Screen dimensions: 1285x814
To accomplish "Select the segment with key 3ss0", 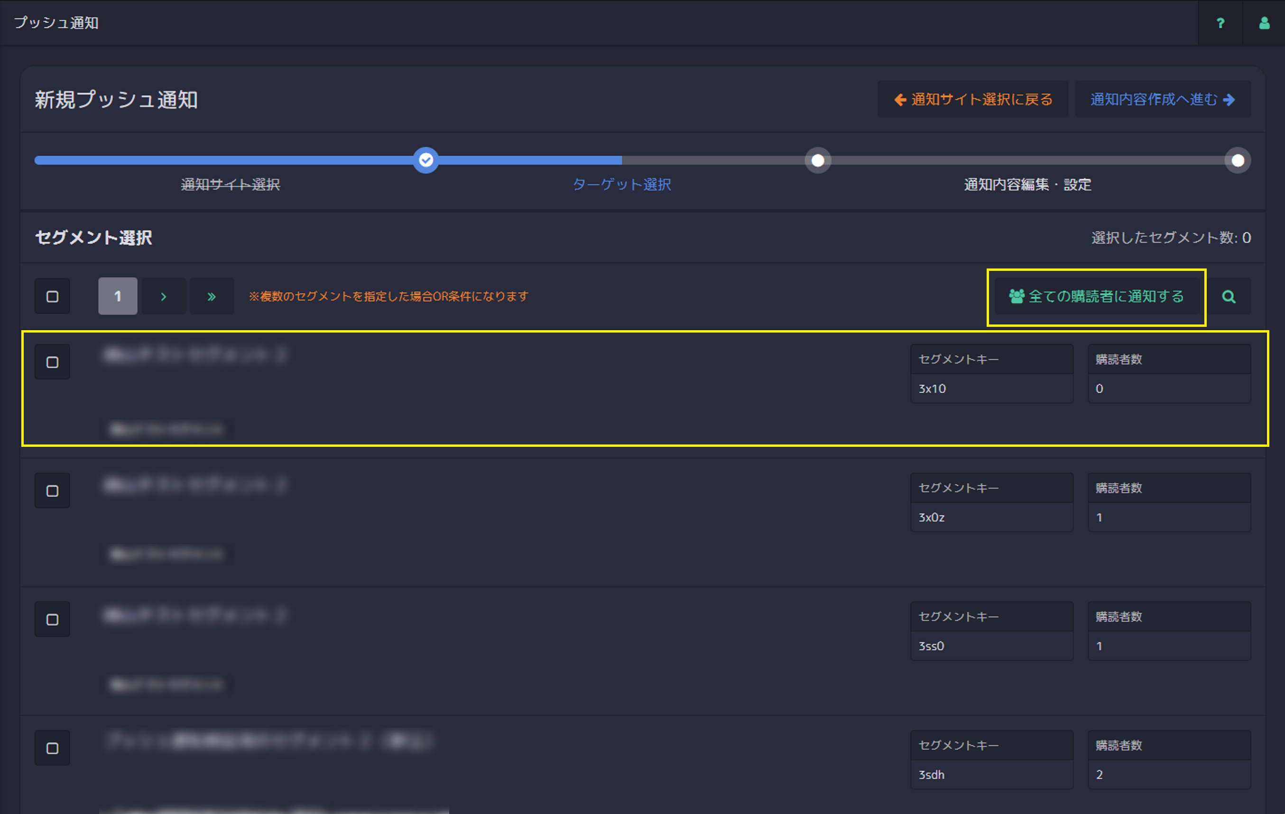I will [52, 620].
